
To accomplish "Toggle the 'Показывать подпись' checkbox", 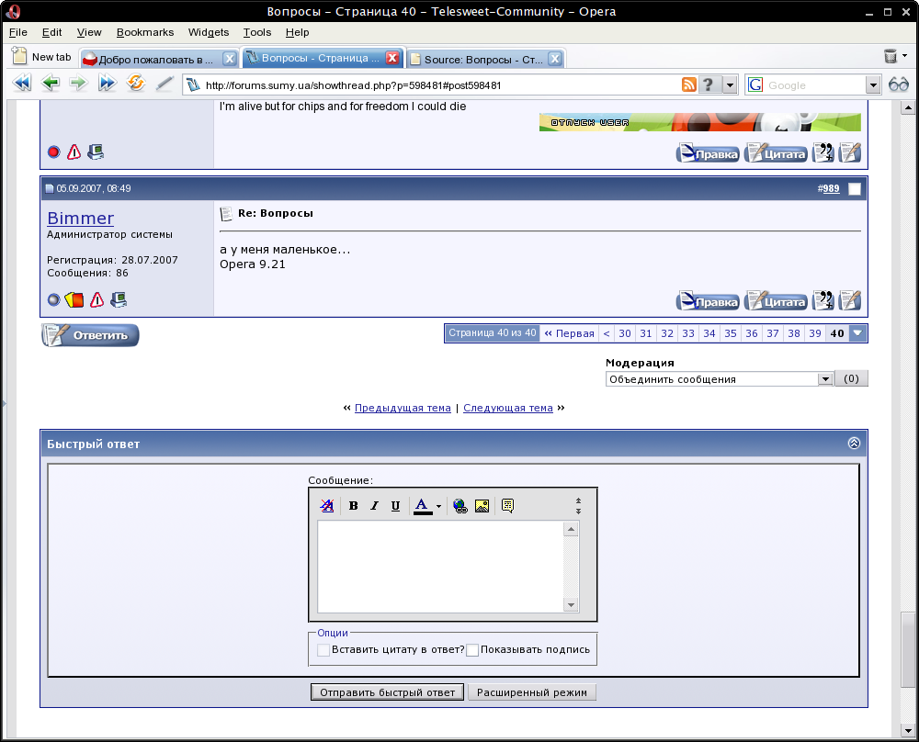I will point(472,650).
